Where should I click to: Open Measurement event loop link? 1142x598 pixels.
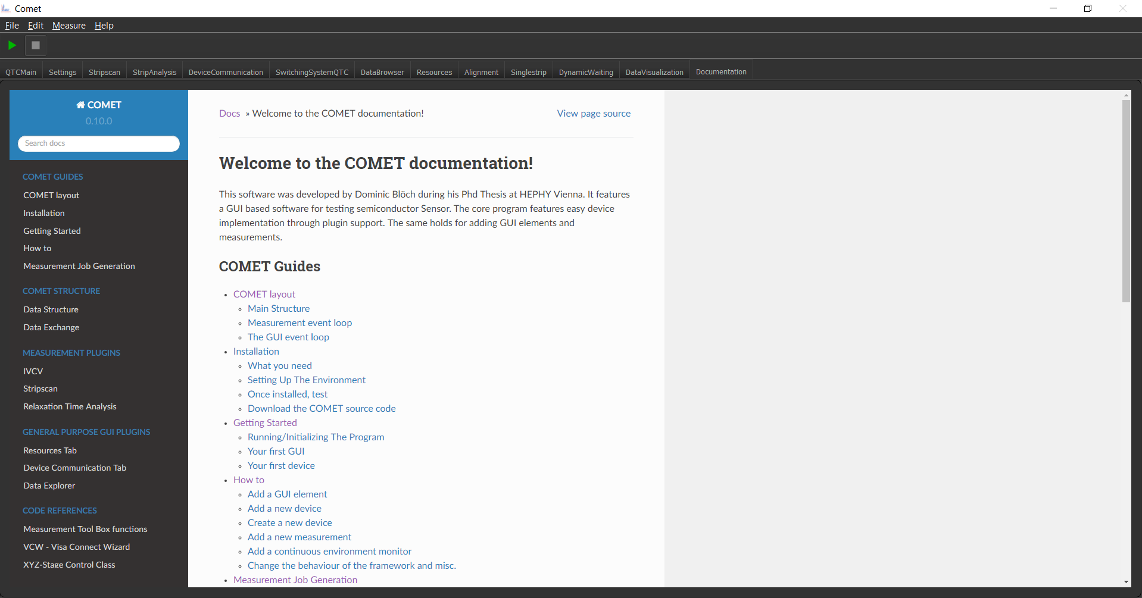(299, 323)
